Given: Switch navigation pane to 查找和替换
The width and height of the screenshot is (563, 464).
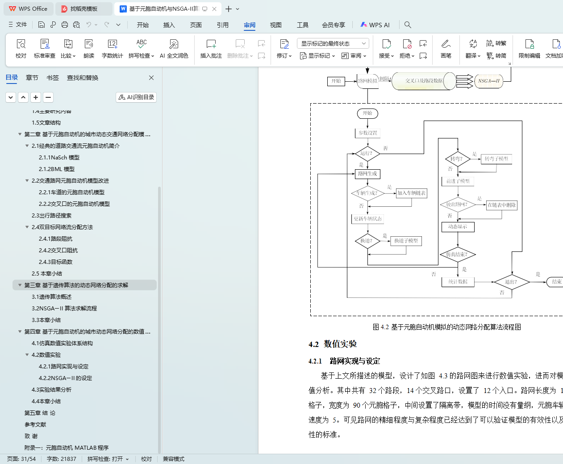Looking at the screenshot, I should (83, 78).
